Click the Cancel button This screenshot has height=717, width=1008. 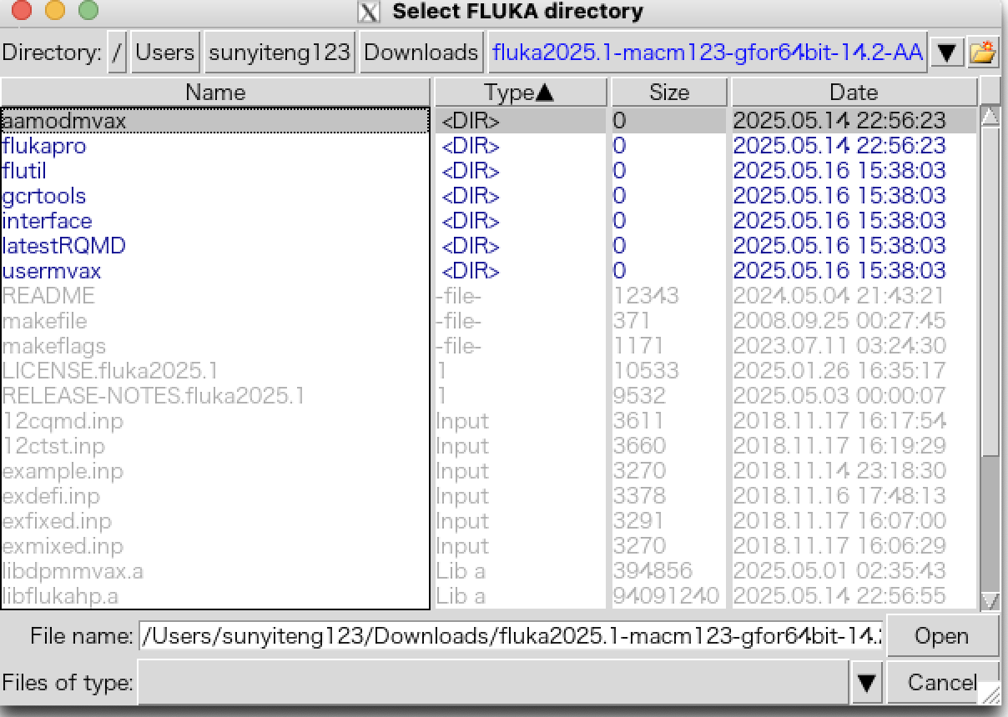941,683
